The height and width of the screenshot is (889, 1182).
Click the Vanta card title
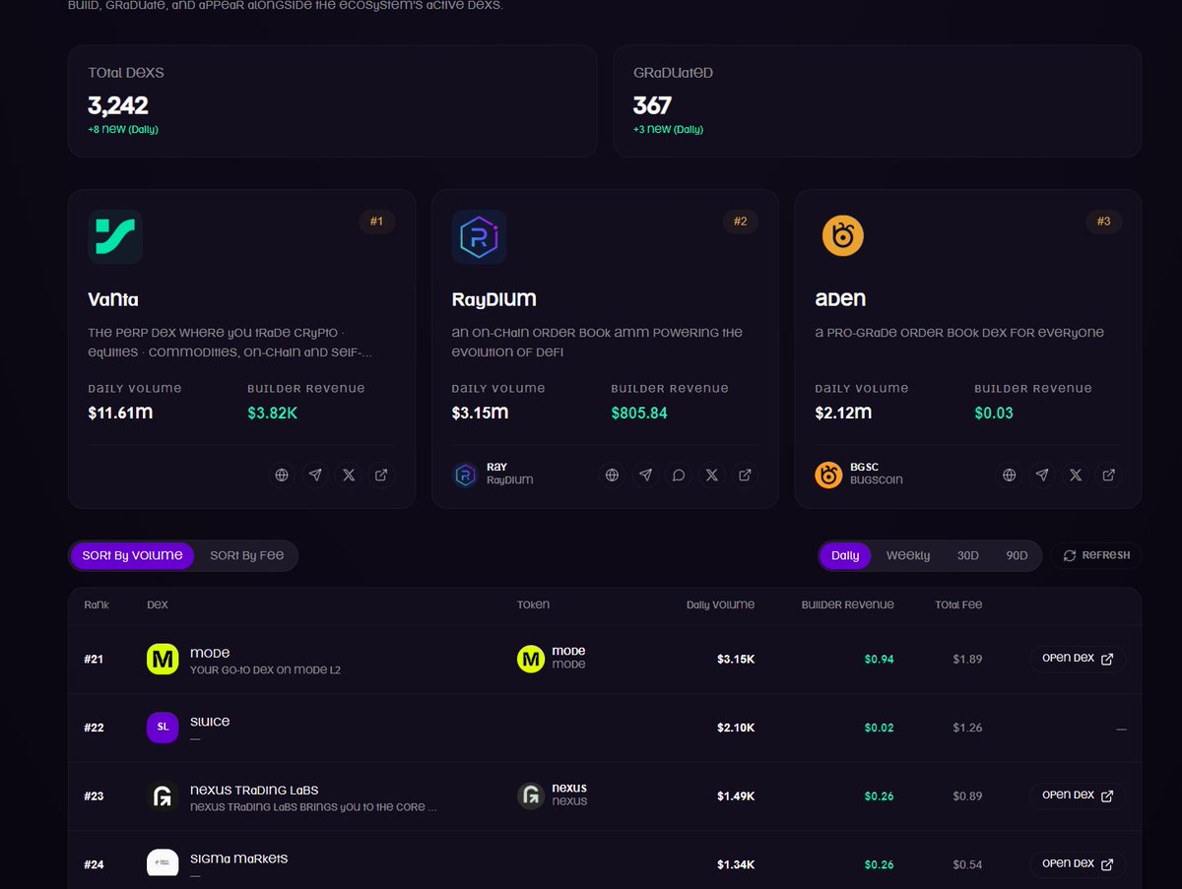113,299
